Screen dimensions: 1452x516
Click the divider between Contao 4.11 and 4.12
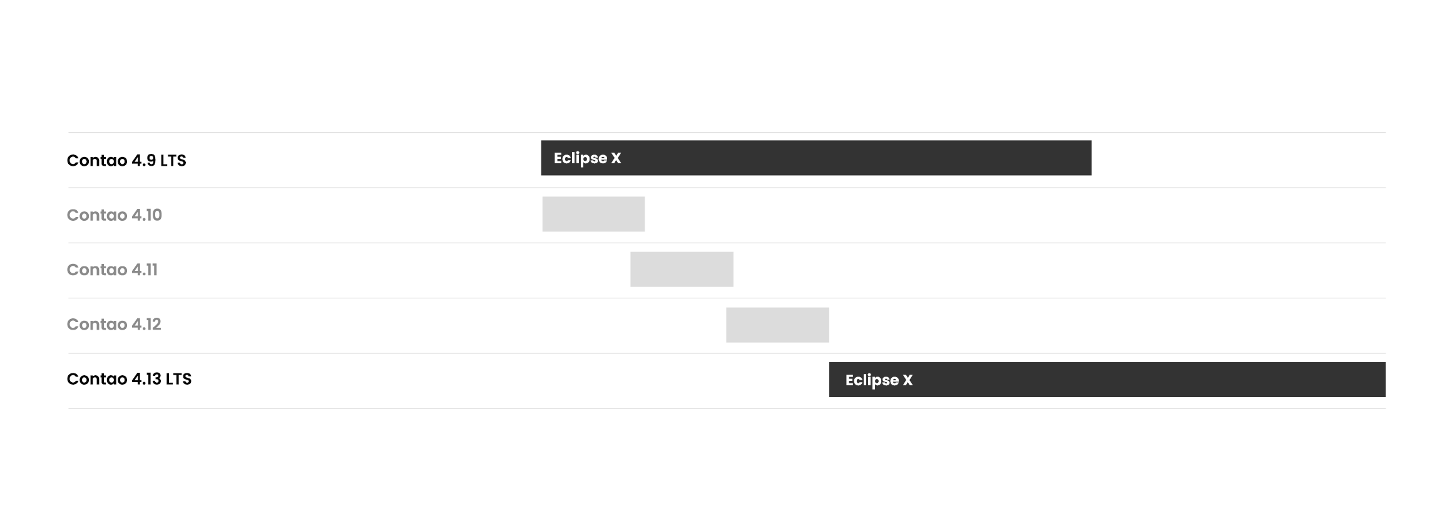[x=727, y=298]
